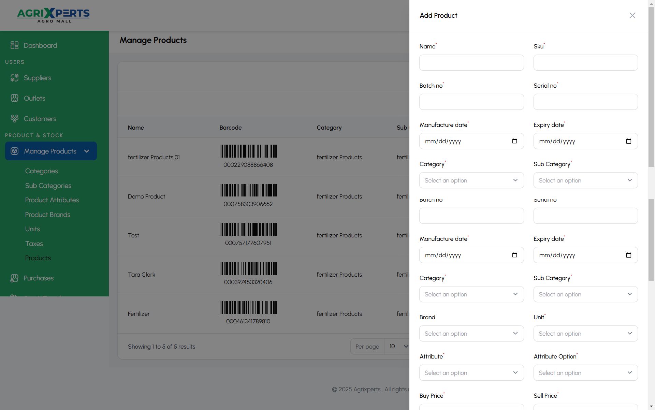Select the Test product row name
The height and width of the screenshot is (410, 655).
[133, 235]
